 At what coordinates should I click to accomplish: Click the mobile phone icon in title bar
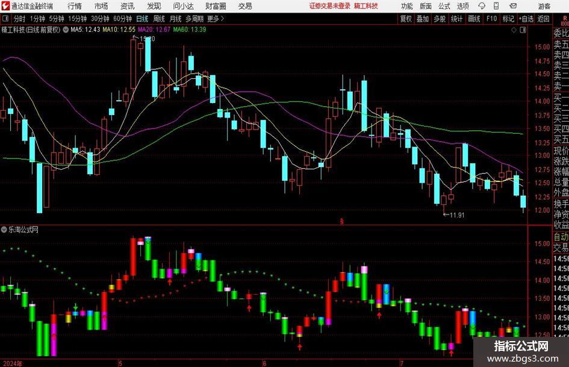point(496,6)
